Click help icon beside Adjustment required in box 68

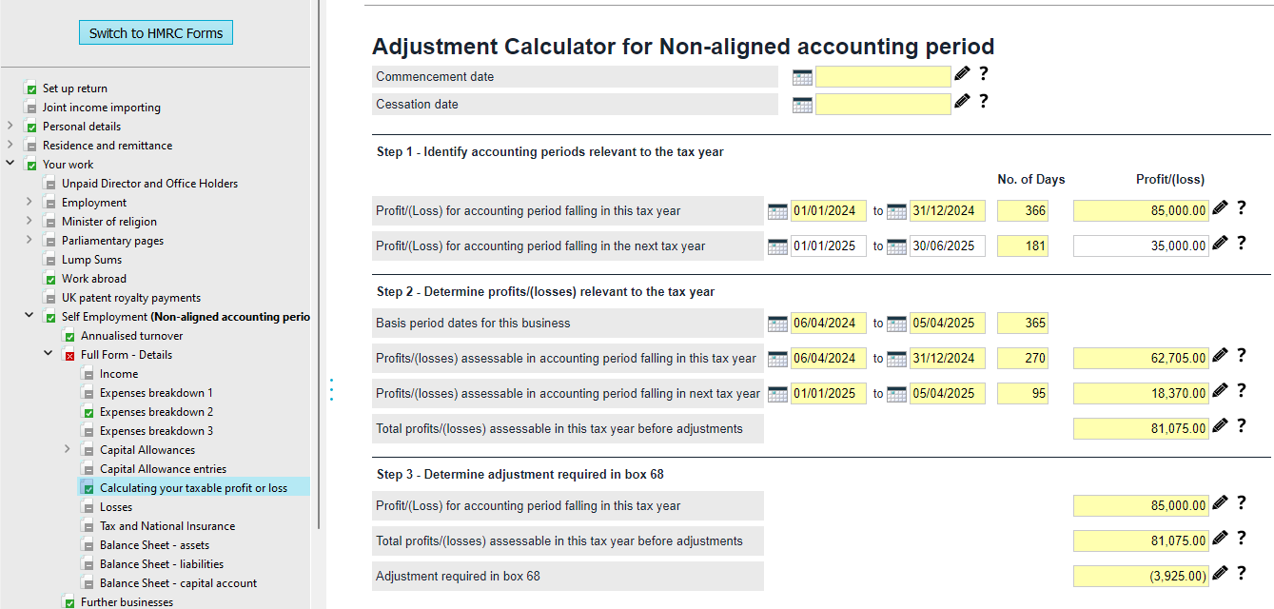[x=1241, y=573]
